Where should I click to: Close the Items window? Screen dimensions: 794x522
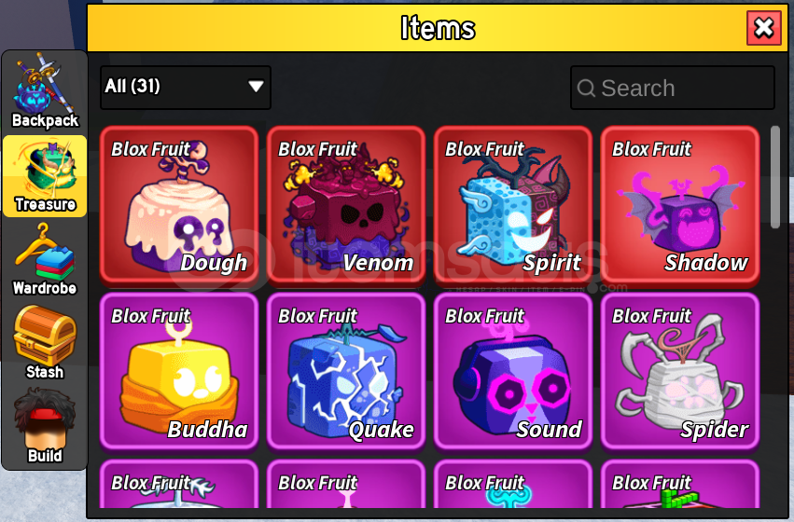click(764, 28)
